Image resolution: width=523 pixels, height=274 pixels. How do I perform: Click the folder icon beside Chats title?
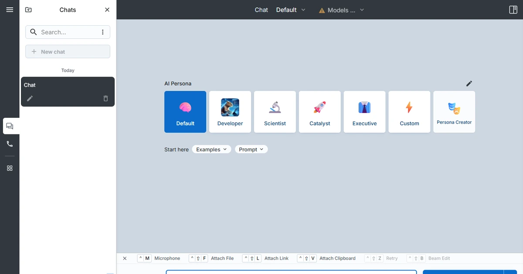[x=28, y=10]
